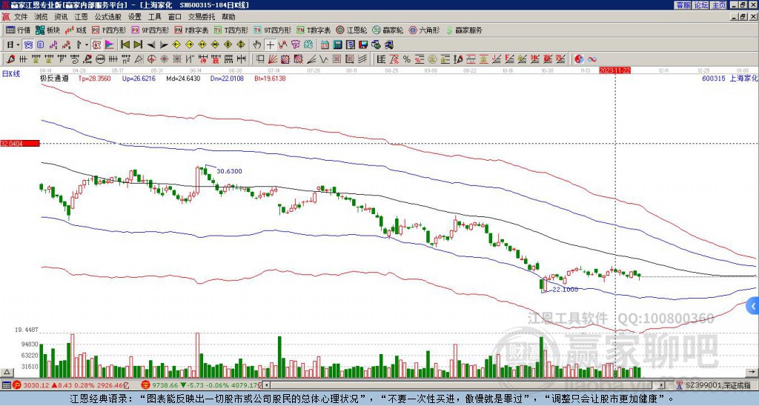Viewport: 759px width, 406px height.
Task: Click the Shanghai index 3030.12 status entry
Action: click(x=70, y=385)
